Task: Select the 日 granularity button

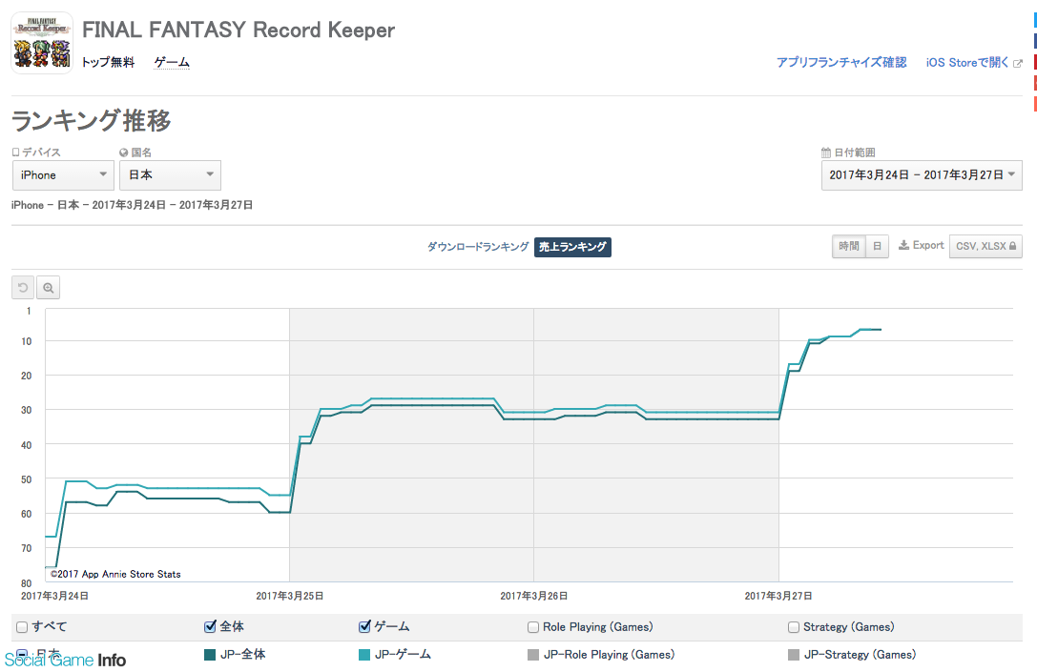Action: click(877, 246)
